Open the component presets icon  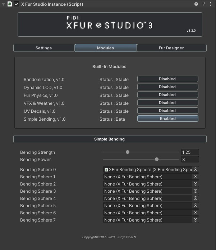click(203, 4)
